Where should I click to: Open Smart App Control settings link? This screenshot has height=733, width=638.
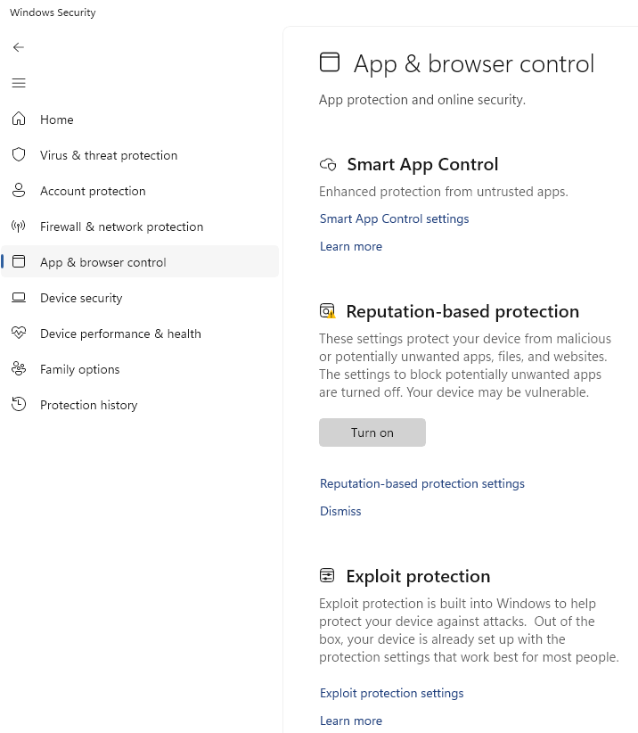coord(394,218)
